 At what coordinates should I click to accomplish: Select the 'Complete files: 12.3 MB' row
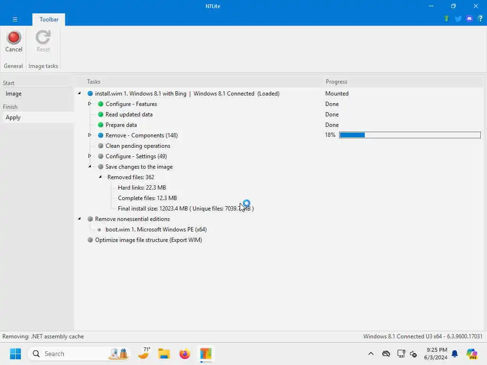pyautogui.click(x=147, y=198)
